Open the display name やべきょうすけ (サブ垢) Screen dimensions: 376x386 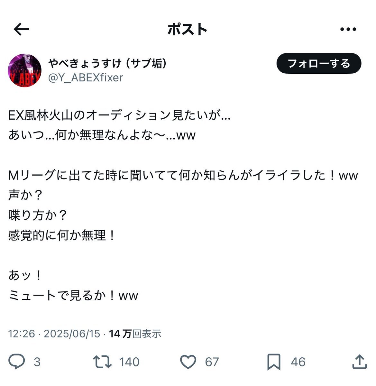[108, 63]
